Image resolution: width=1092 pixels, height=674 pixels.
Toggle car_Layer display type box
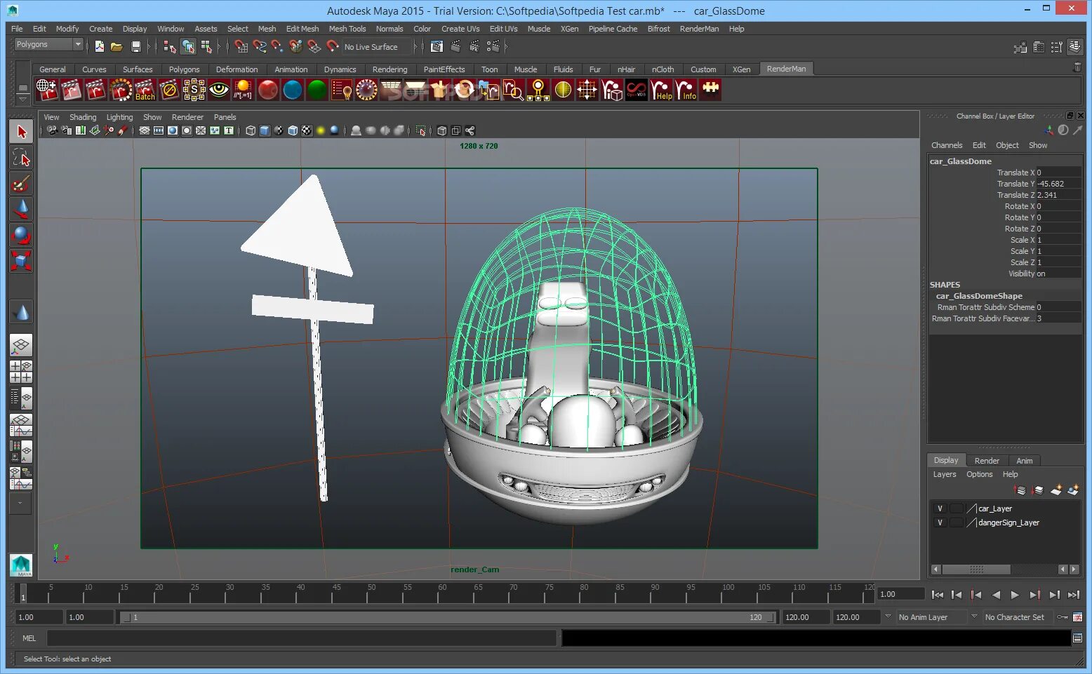tap(956, 508)
